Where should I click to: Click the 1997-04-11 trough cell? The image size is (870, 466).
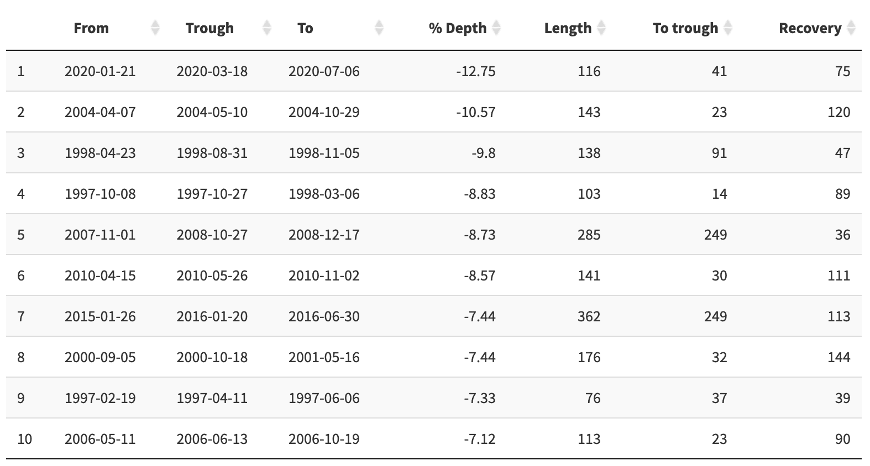(212, 398)
